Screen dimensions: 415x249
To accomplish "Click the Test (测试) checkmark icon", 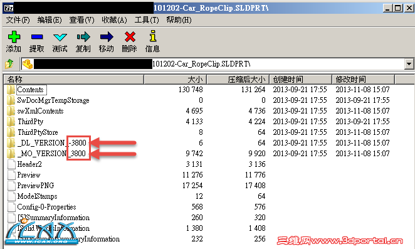I will tap(60, 37).
